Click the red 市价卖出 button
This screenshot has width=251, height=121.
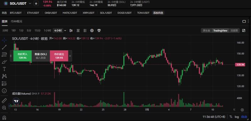(59, 56)
